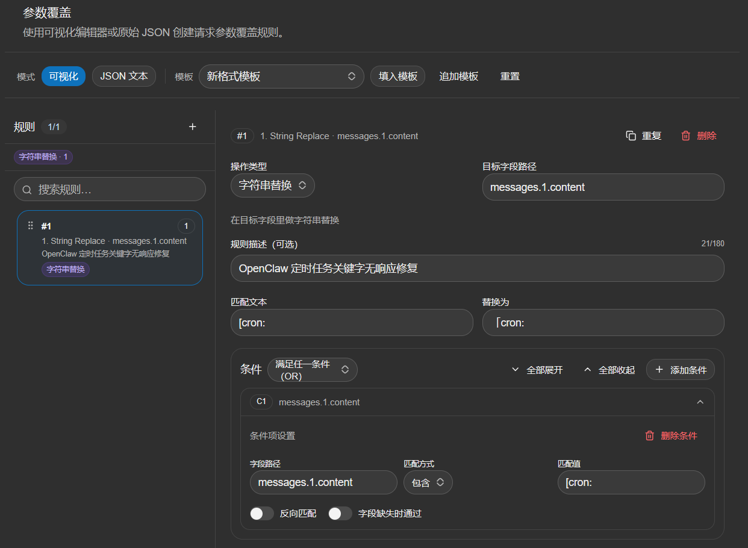Click the plus icon to add rule

193,126
